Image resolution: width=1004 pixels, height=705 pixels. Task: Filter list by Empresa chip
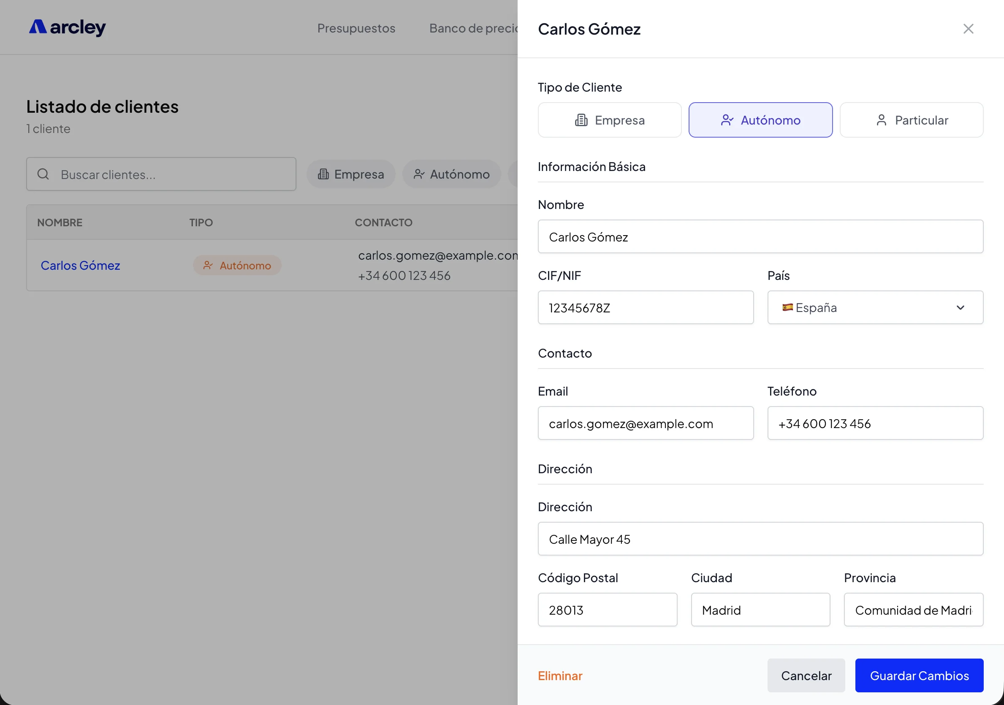[351, 174]
